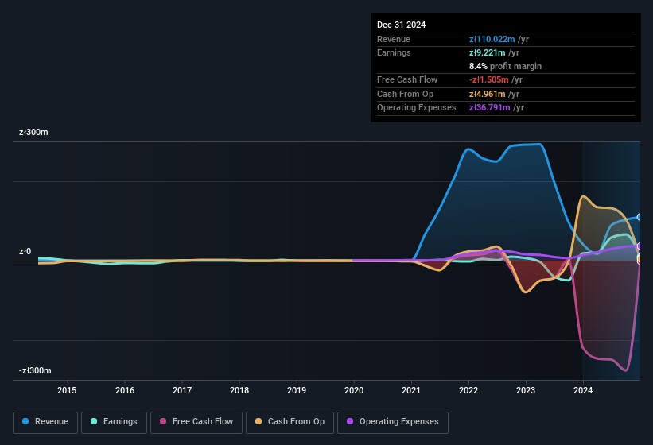Toggle the Free Cash Flow legend button

tap(196, 422)
